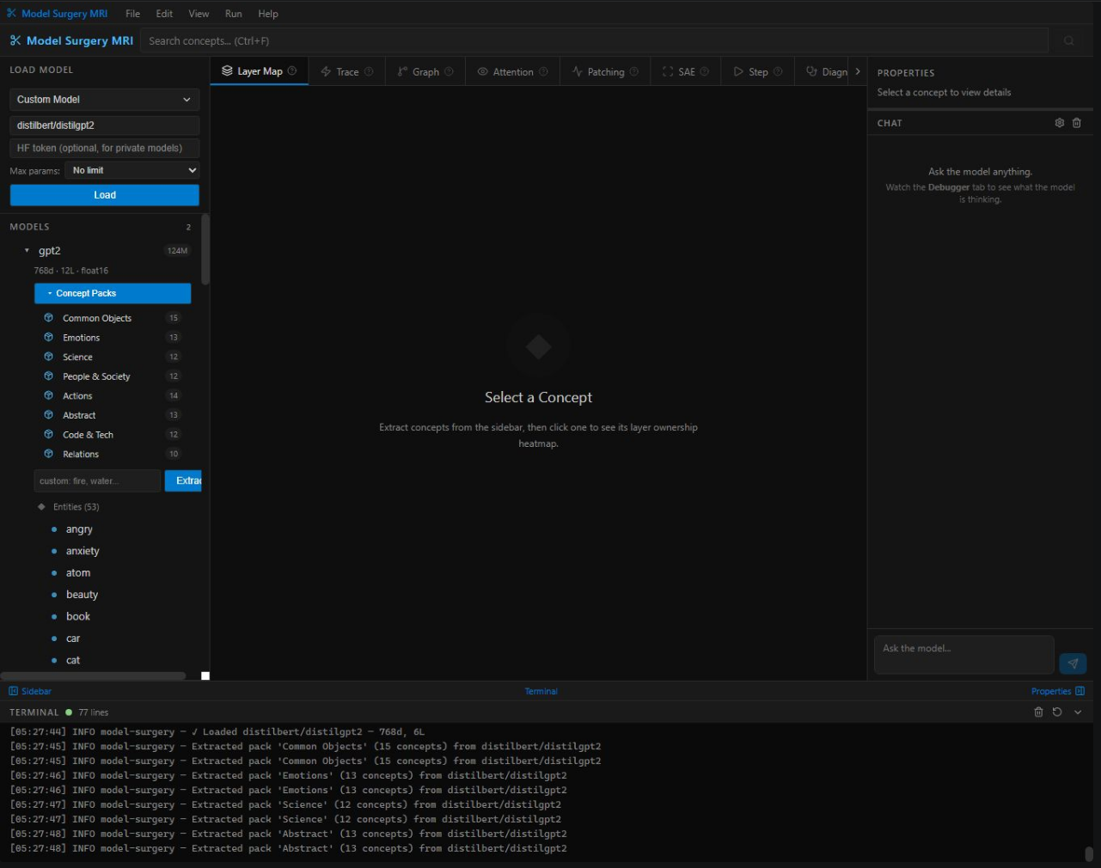Toggle the Terminal panel from the status bar
Image resolution: width=1101 pixels, height=868 pixels.
point(541,691)
